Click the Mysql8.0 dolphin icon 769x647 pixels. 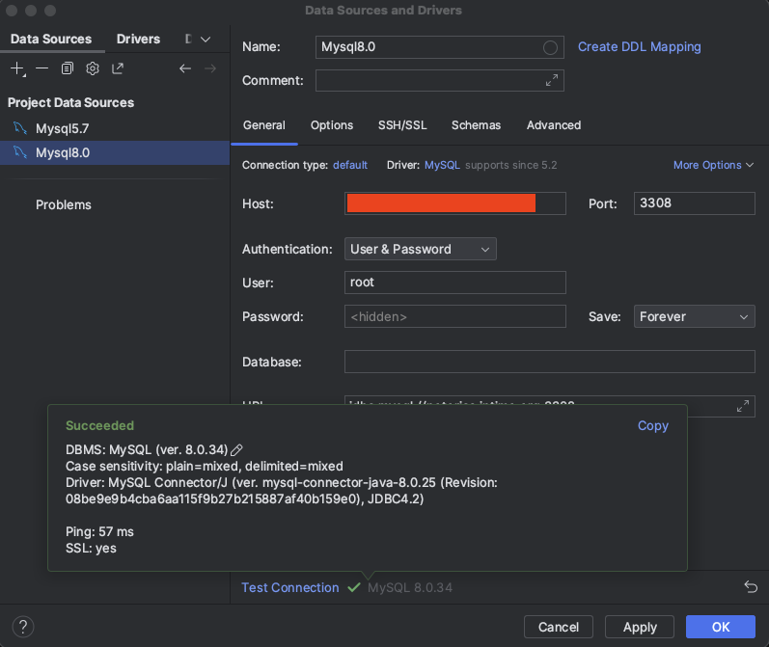coord(20,152)
